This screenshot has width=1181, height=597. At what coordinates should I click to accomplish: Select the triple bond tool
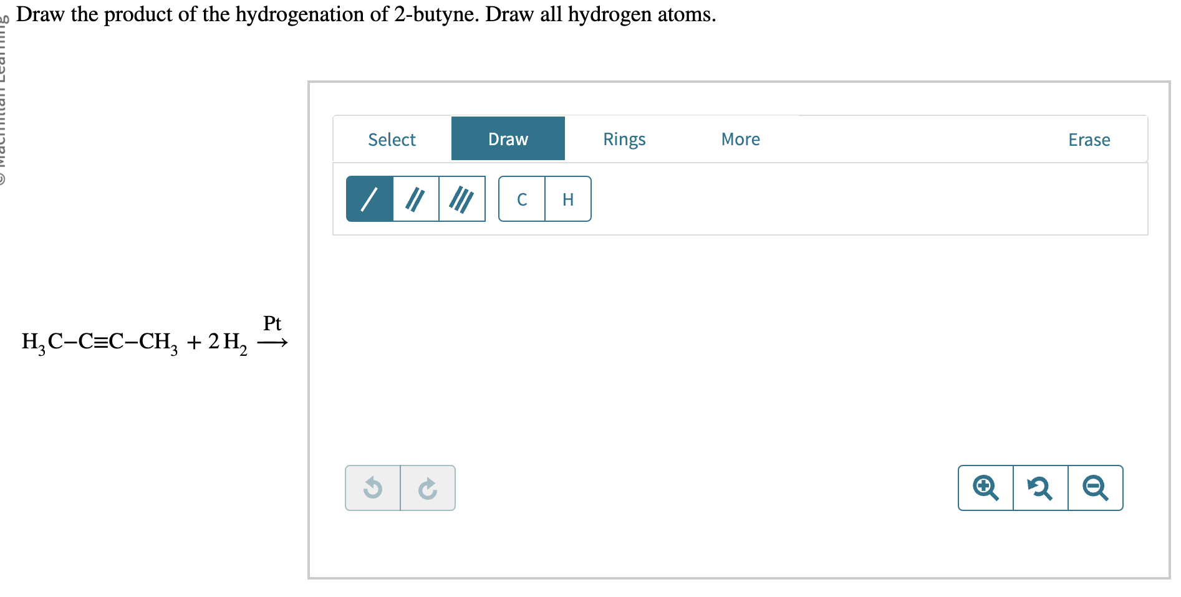pyautogui.click(x=462, y=199)
